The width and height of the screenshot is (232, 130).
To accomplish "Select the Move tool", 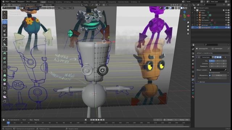I will pyautogui.click(x=5, y=22).
